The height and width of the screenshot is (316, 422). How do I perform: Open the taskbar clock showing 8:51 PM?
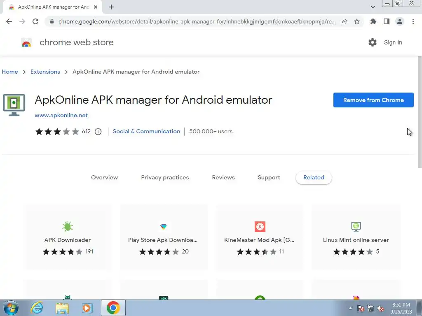(401, 308)
